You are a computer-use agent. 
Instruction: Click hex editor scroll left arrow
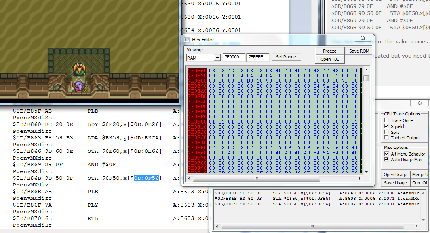[x=189, y=179]
